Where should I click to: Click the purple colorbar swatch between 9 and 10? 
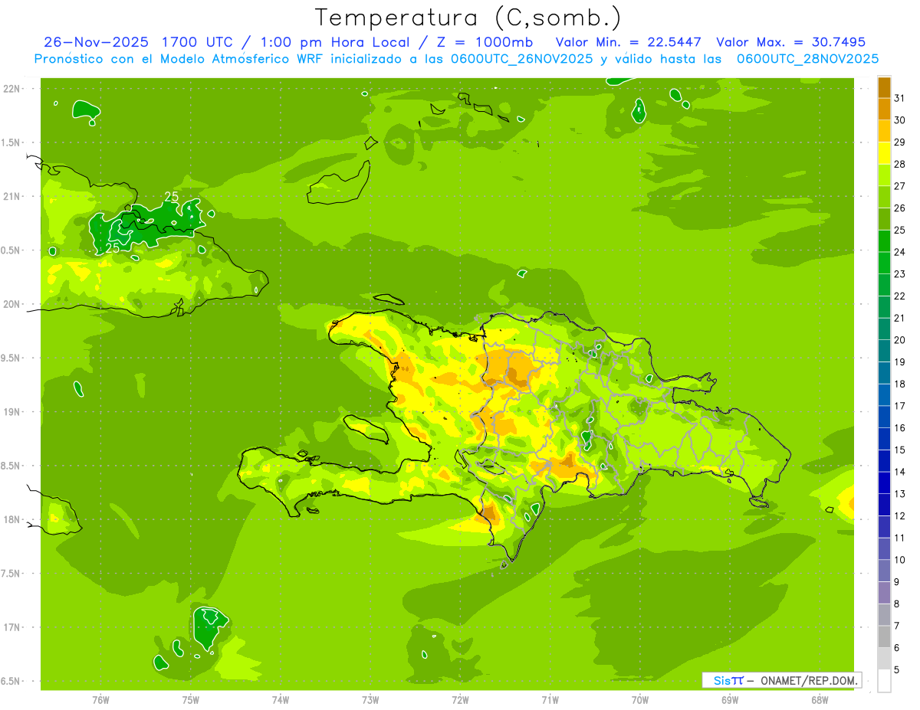point(884,571)
